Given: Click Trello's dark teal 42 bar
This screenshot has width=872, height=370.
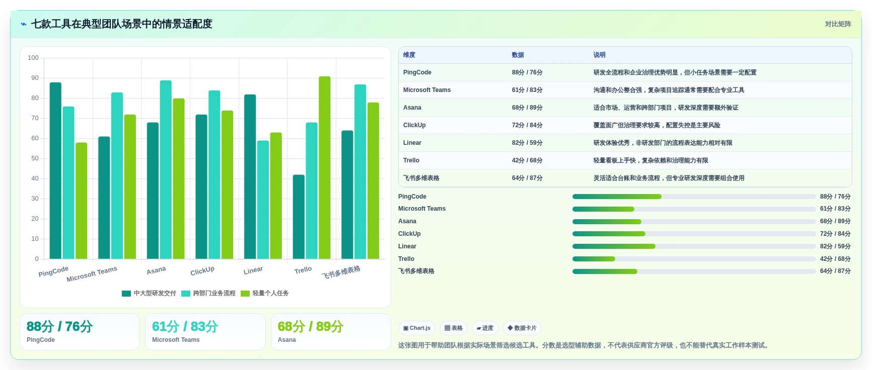Looking at the screenshot, I should click(x=299, y=217).
